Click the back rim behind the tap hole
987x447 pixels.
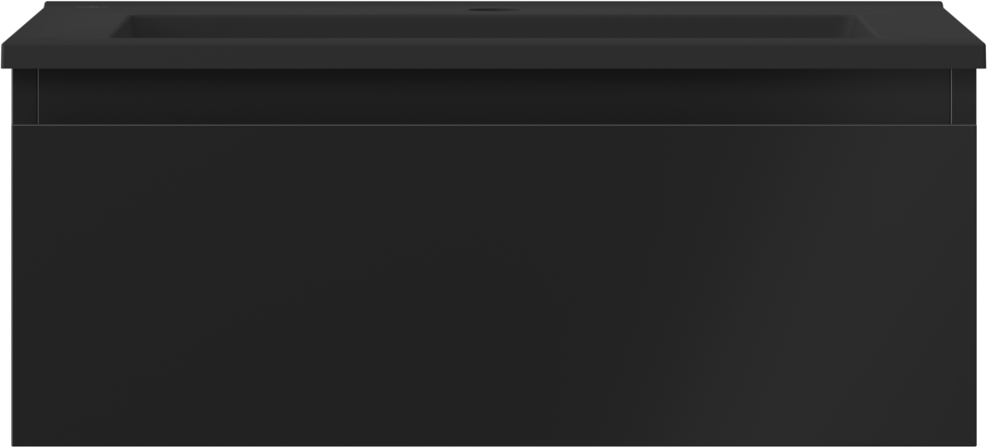pos(493,4)
